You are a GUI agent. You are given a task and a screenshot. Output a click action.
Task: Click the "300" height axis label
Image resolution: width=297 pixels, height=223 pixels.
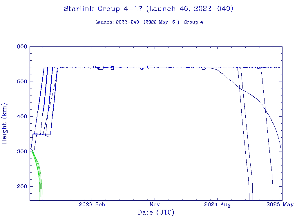click(22, 152)
